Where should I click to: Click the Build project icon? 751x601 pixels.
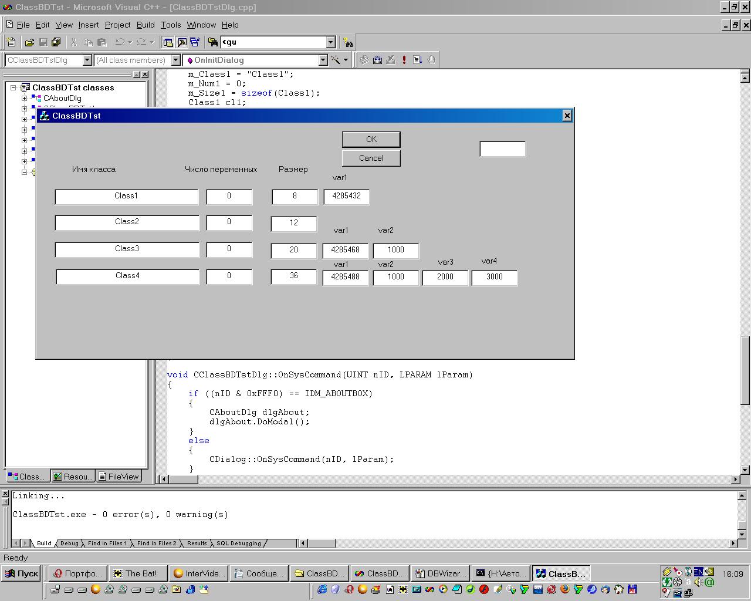click(x=377, y=60)
